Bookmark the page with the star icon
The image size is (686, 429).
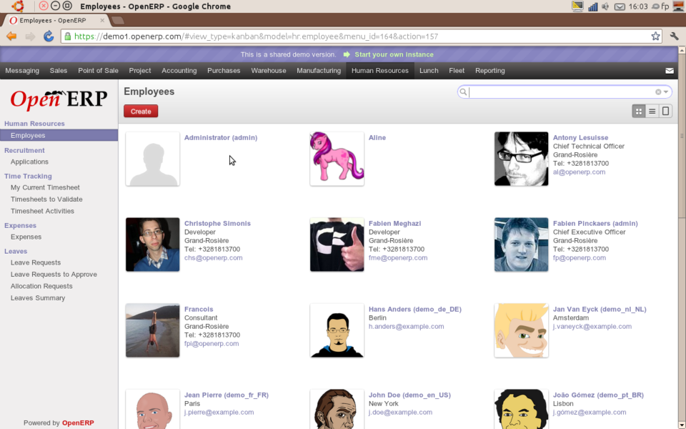point(655,36)
